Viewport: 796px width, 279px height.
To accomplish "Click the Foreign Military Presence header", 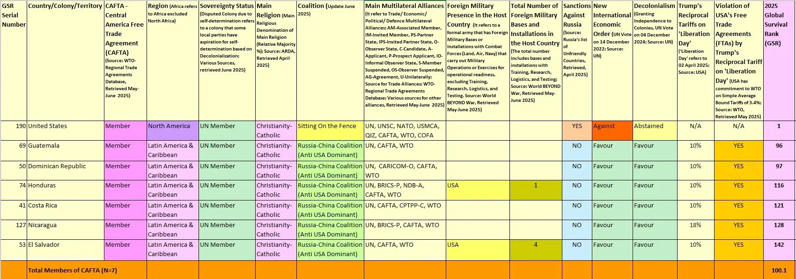I will coord(478,61).
